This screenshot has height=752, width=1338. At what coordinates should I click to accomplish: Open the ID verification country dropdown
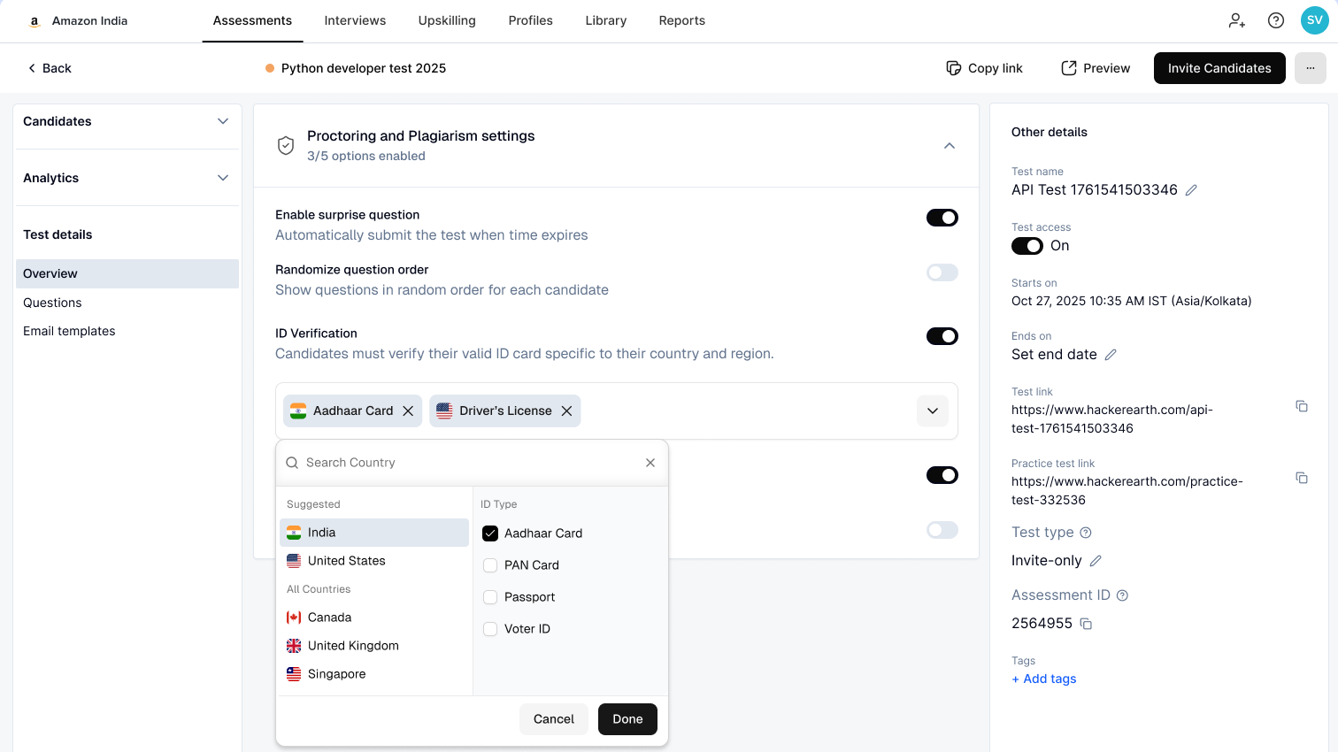(x=932, y=411)
